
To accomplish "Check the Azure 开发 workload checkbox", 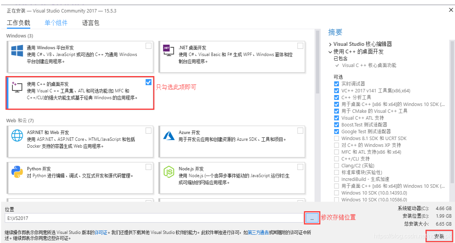I will 300,131.
